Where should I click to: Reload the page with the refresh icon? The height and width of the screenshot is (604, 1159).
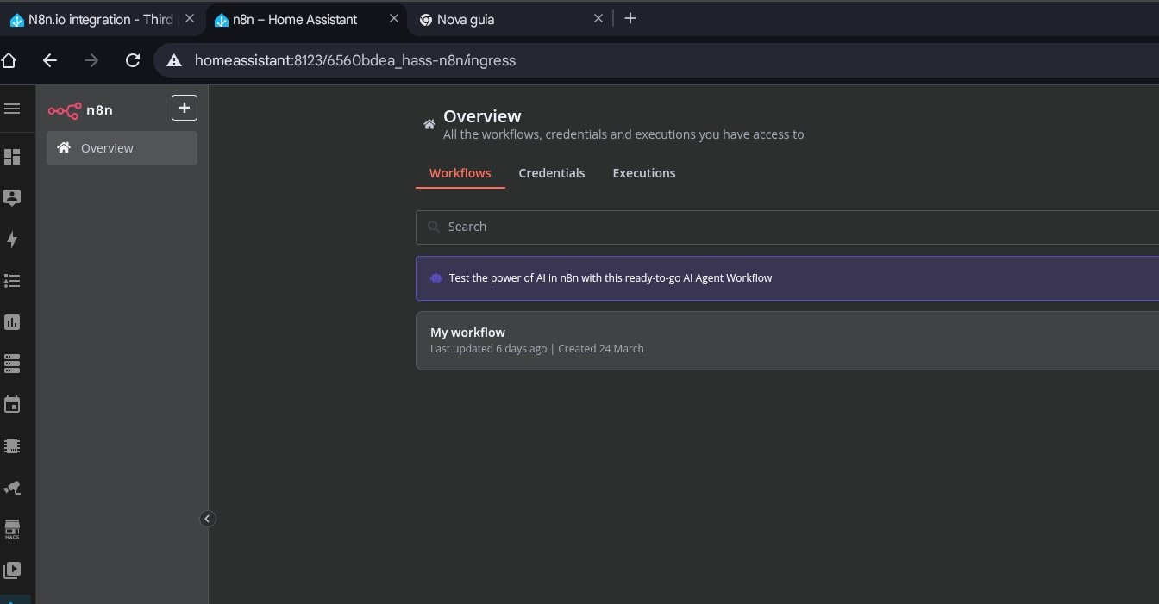[132, 60]
